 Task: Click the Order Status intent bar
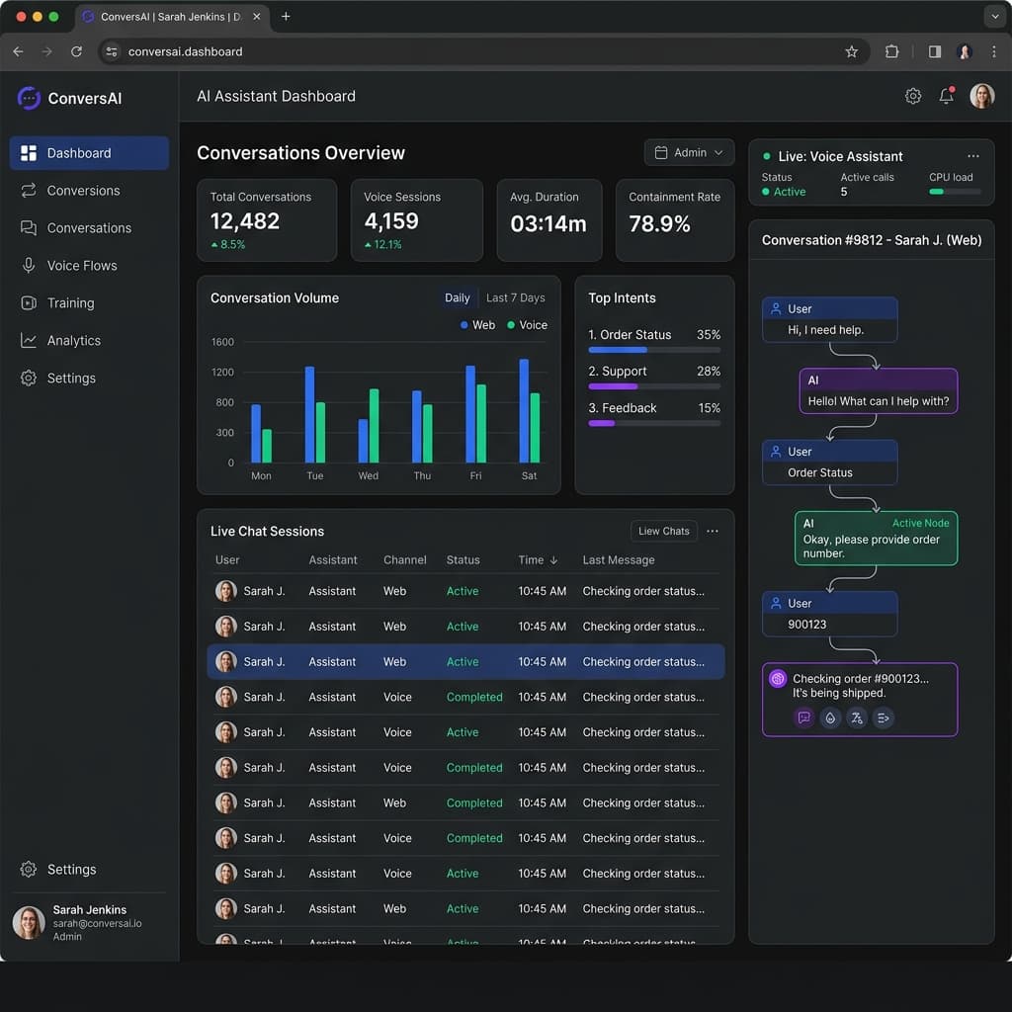click(x=654, y=350)
